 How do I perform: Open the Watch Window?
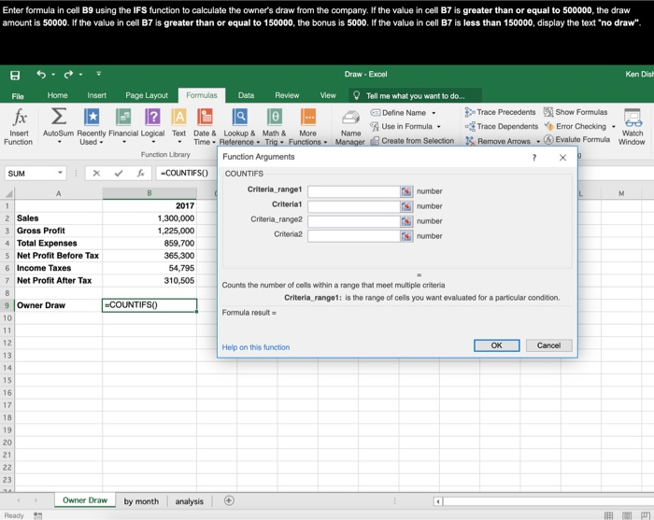[x=632, y=127]
